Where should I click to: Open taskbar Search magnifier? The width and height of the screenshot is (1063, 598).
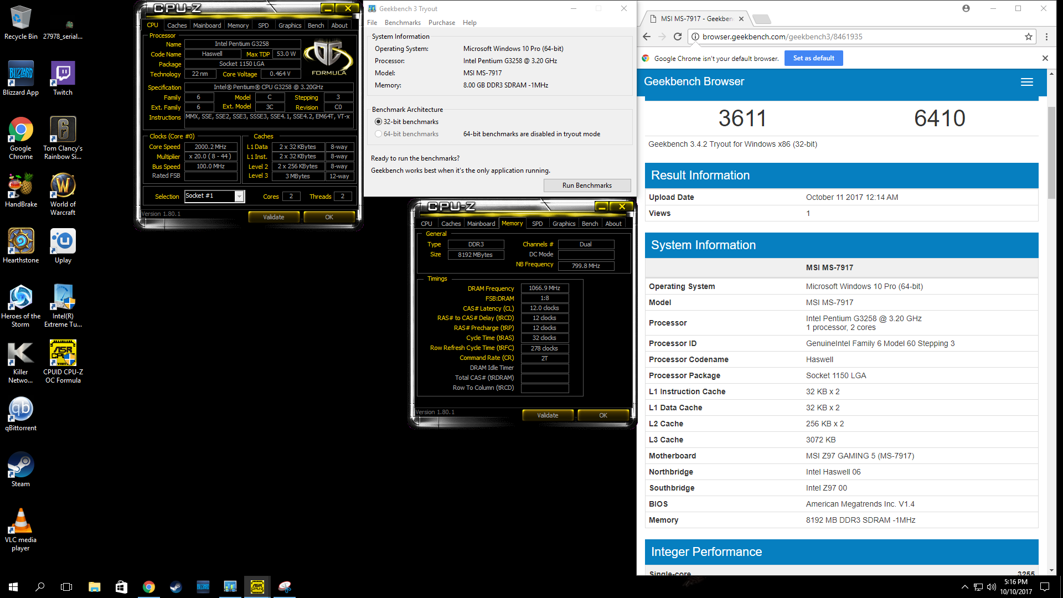tap(40, 587)
